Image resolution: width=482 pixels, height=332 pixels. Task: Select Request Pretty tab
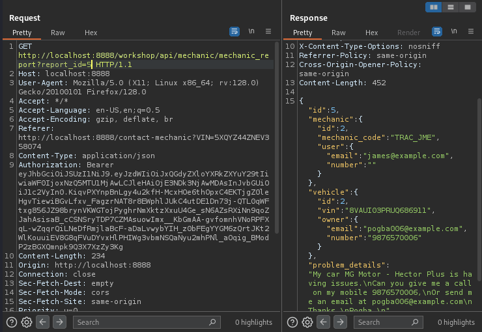(x=22, y=33)
